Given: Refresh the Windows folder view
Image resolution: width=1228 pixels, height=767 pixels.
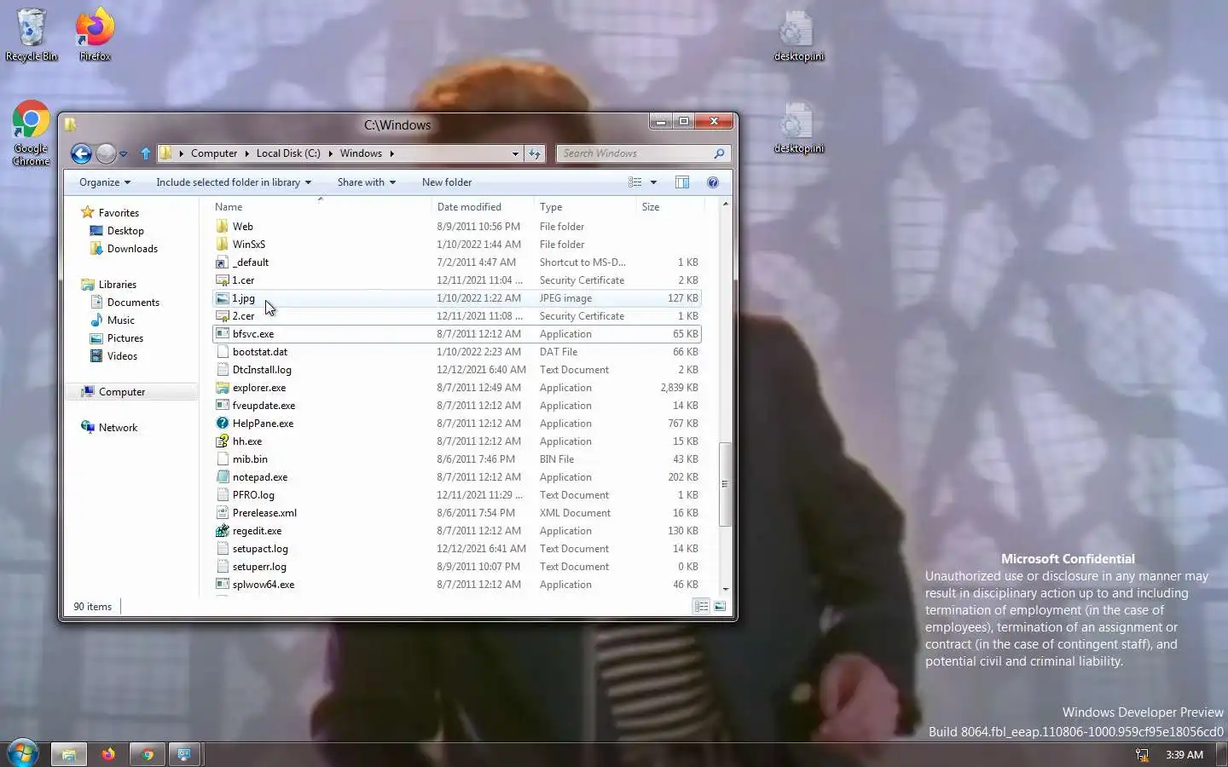Looking at the screenshot, I should click(535, 153).
